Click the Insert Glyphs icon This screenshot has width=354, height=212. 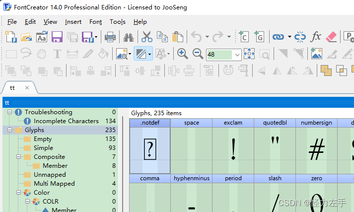coord(259,37)
